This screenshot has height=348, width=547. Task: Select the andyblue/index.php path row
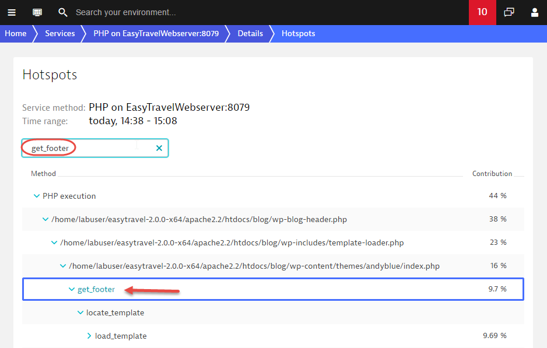tap(254, 266)
